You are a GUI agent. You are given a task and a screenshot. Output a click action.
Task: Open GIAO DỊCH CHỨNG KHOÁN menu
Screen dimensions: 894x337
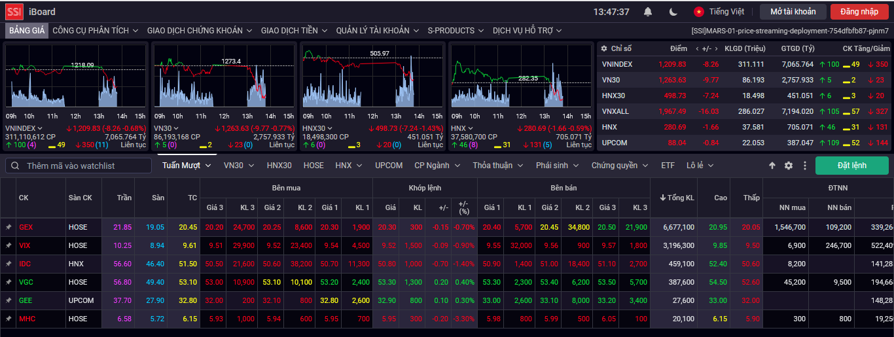pos(200,31)
